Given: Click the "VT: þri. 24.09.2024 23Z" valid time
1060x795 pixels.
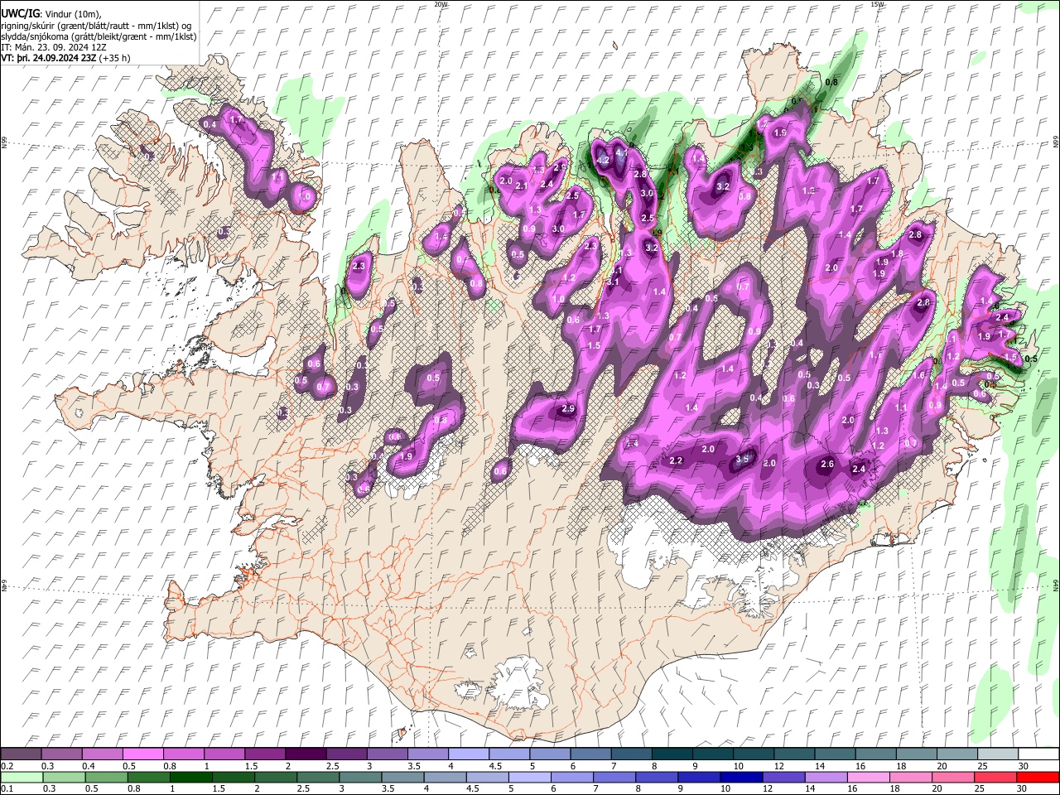Looking at the screenshot, I should [49, 59].
